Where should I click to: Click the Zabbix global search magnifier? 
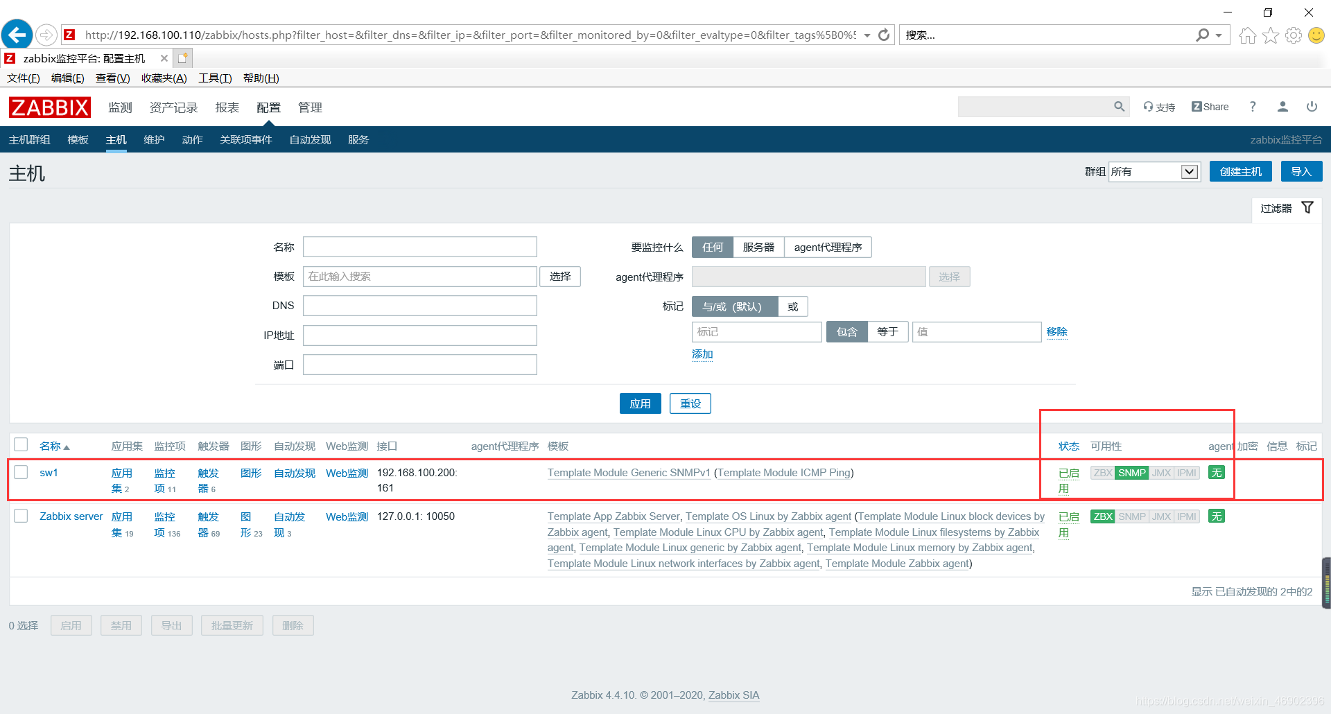1119,107
